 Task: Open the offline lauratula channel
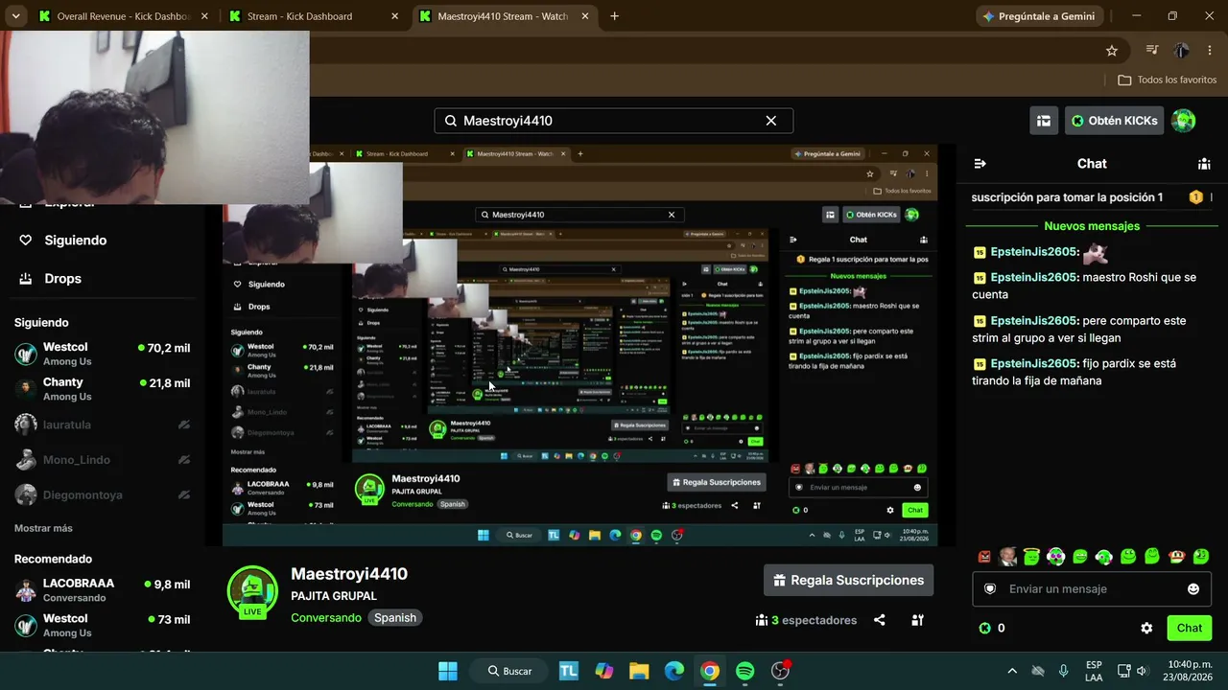pyautogui.click(x=102, y=425)
